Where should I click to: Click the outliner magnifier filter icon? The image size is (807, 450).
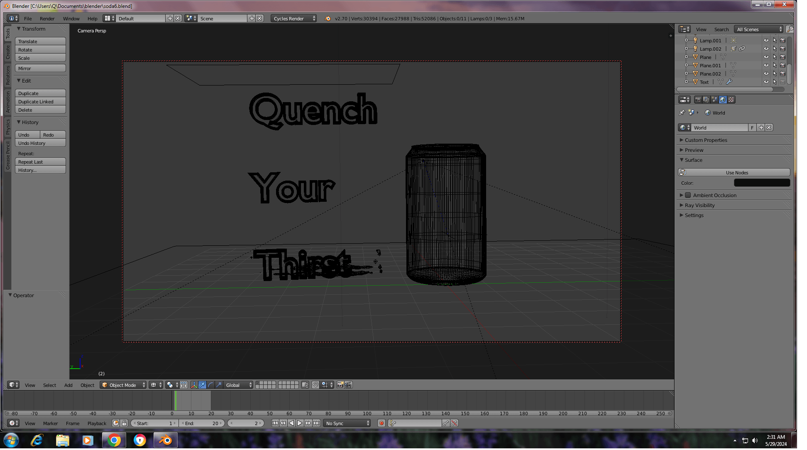tap(790, 29)
